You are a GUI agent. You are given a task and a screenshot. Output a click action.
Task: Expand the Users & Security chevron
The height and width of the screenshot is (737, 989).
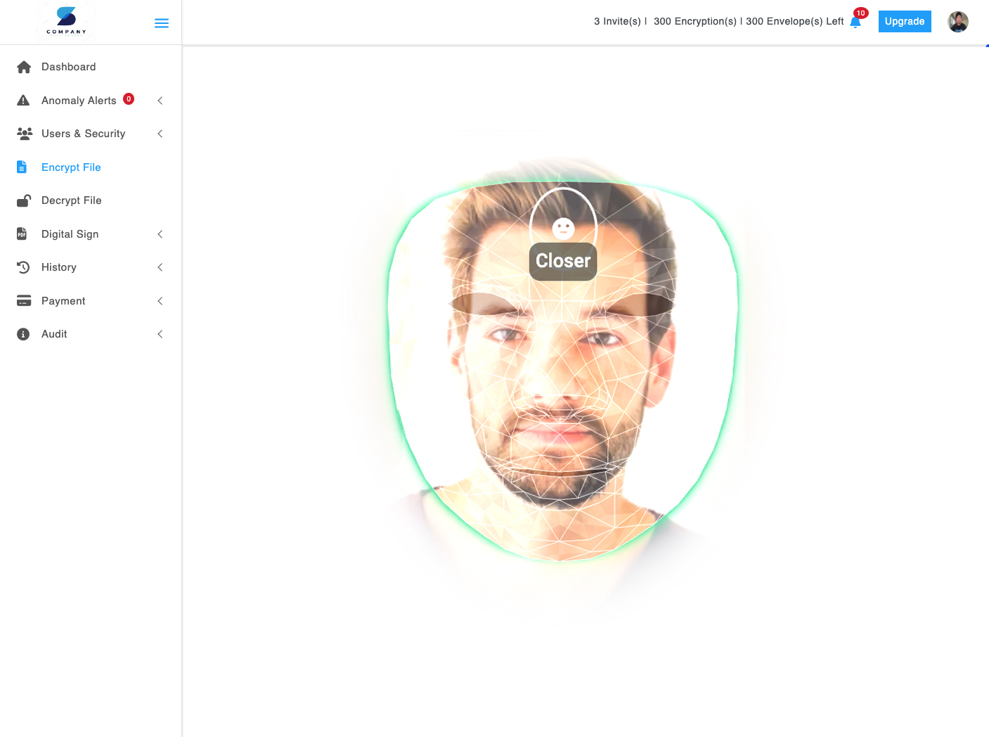pos(160,134)
